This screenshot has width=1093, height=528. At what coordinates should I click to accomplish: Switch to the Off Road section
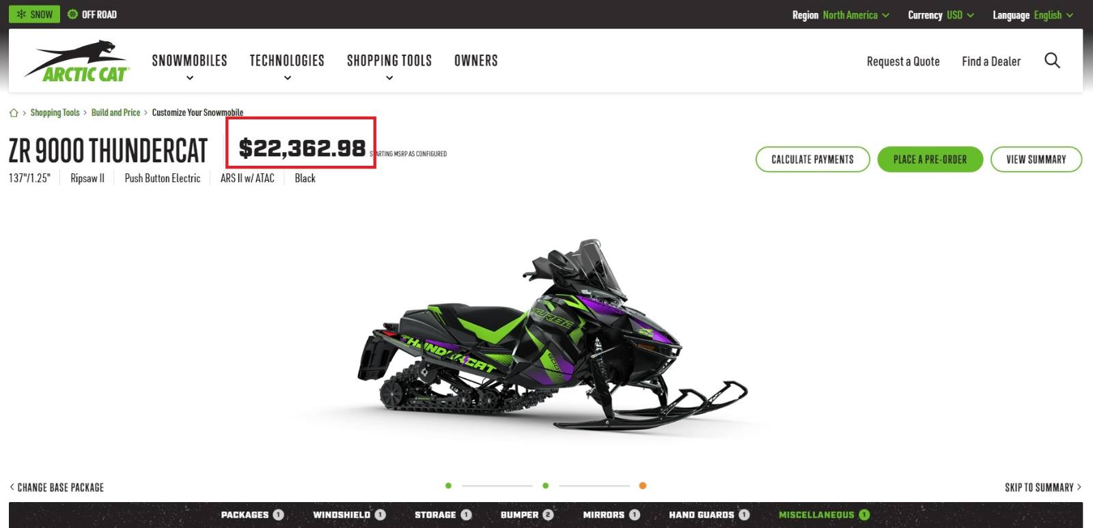tap(92, 14)
